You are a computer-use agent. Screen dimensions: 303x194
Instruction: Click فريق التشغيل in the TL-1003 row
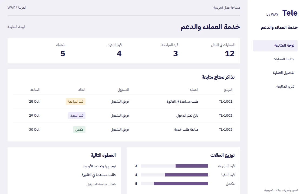(120, 130)
